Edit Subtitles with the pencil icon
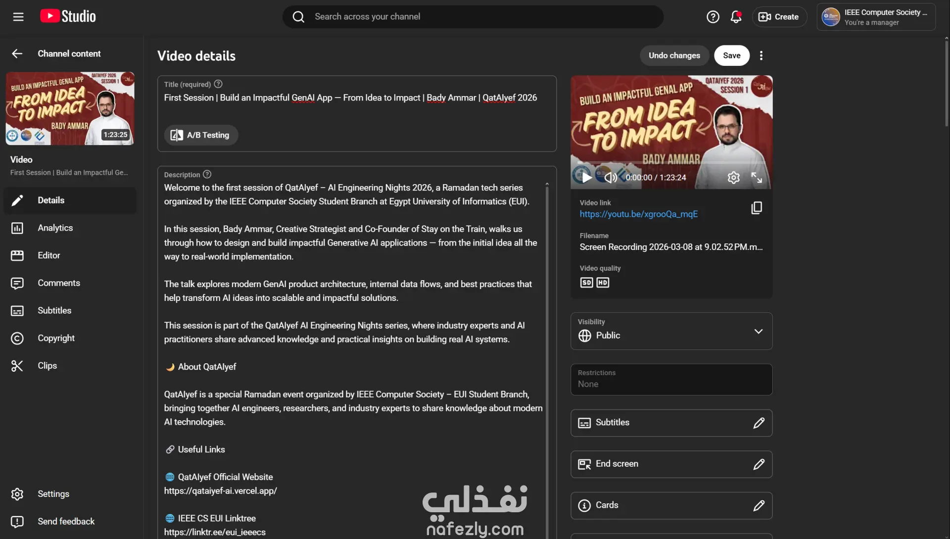The width and height of the screenshot is (950, 539). click(759, 423)
